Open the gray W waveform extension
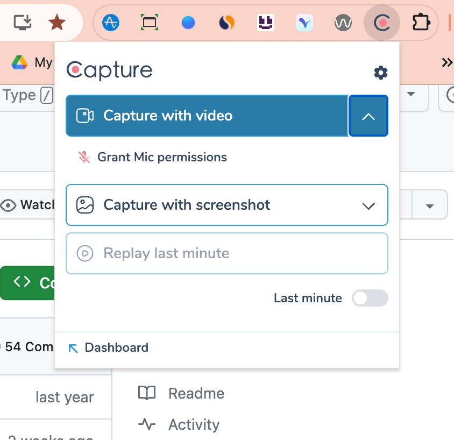Image resolution: width=454 pixels, height=440 pixels. coord(343,23)
